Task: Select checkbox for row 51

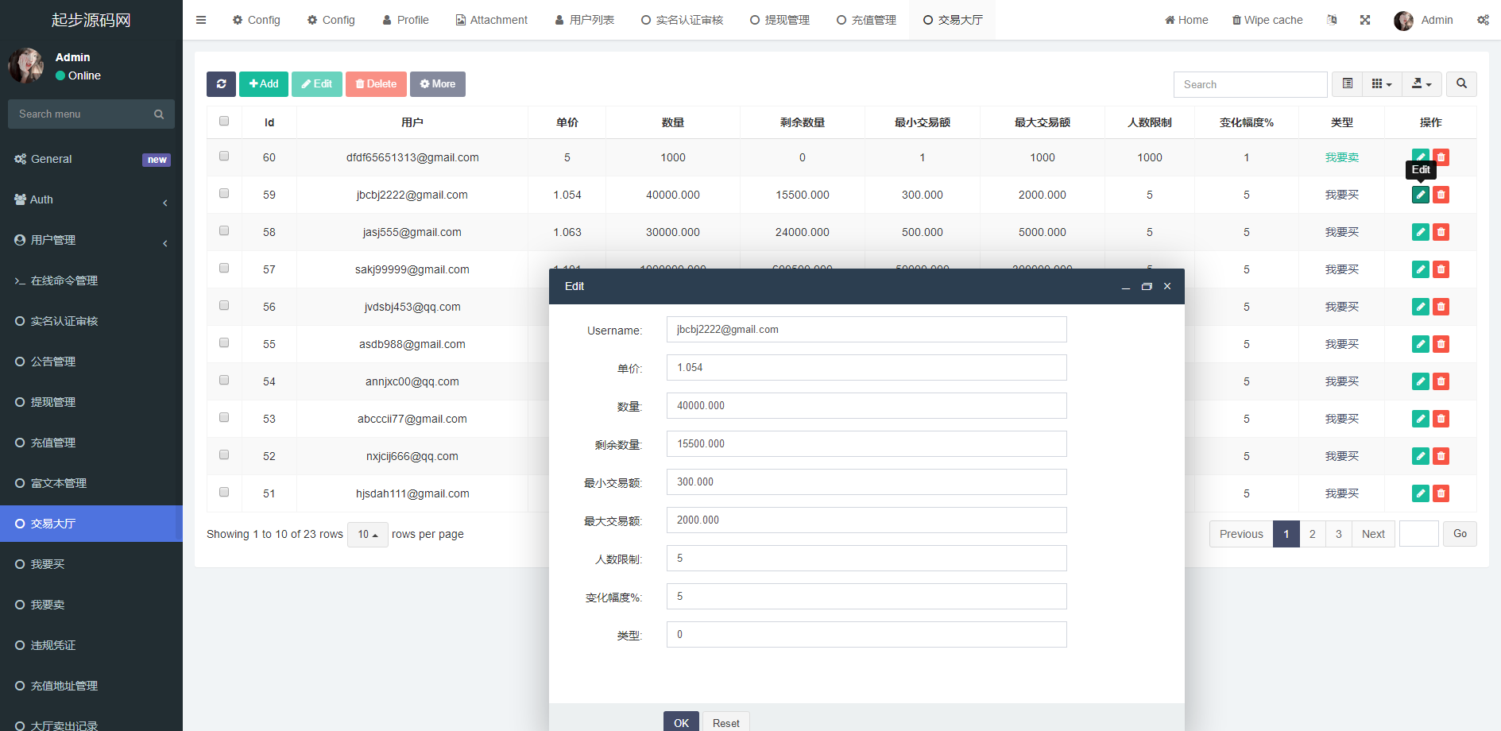Action: pos(224,493)
